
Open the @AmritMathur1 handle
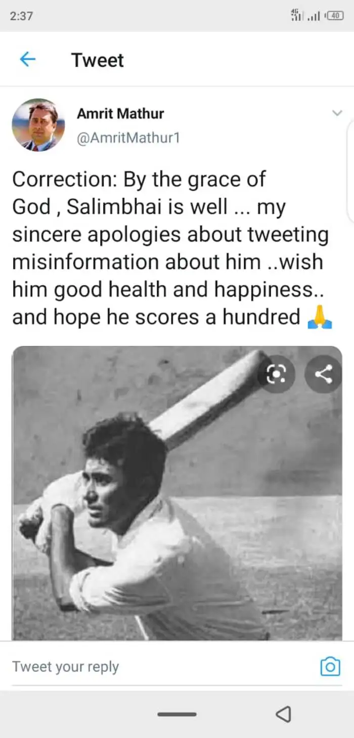click(x=128, y=138)
